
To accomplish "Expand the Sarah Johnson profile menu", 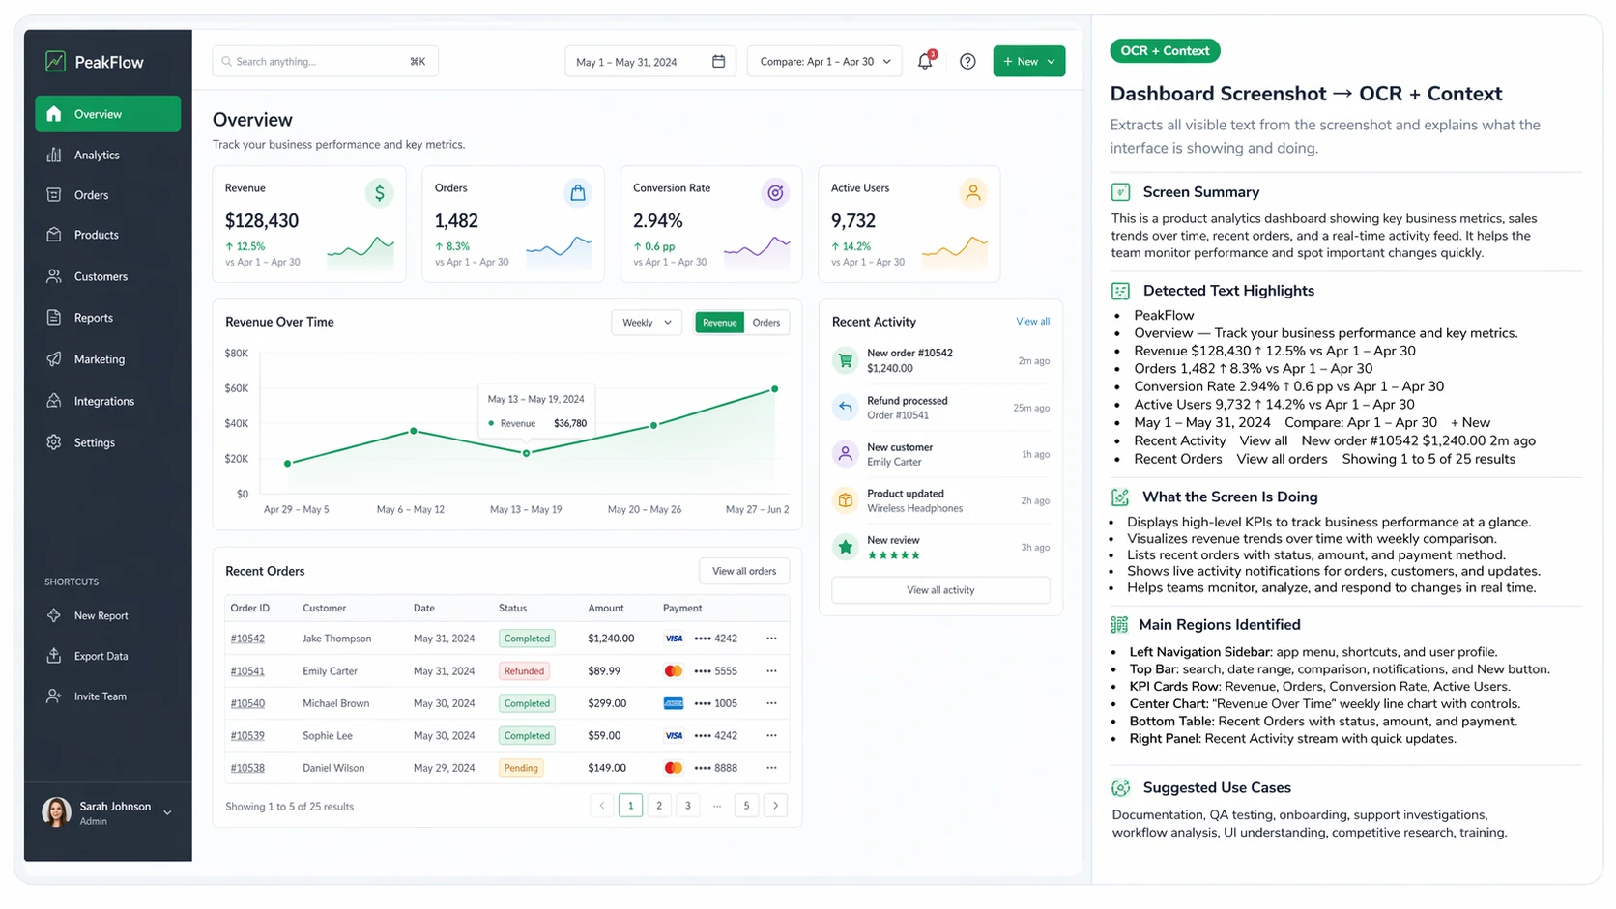I will 167,812.
